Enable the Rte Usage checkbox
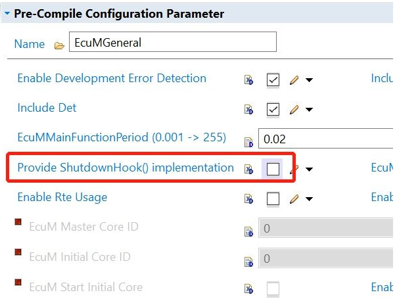The height and width of the screenshot is (299, 397). point(273,198)
